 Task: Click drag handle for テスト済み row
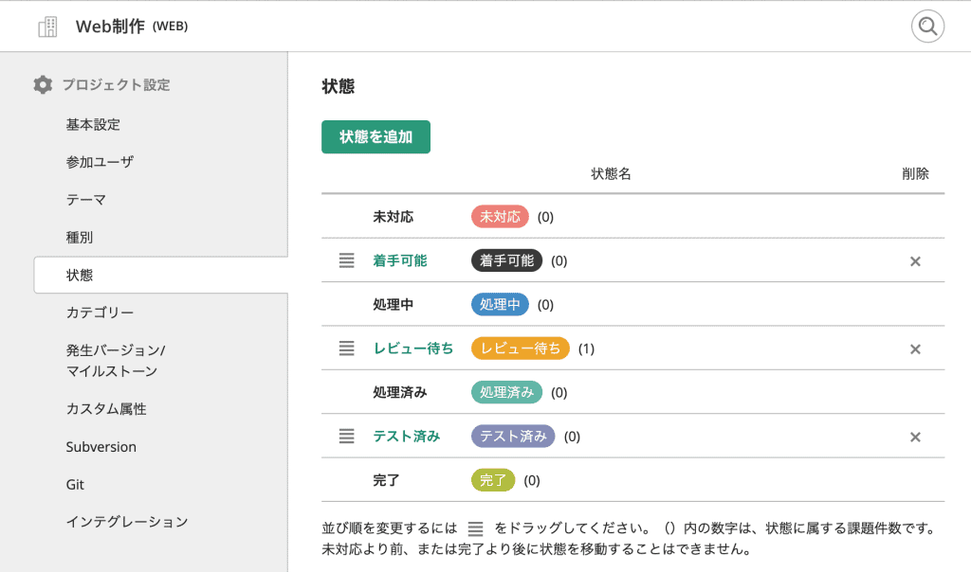(x=346, y=437)
